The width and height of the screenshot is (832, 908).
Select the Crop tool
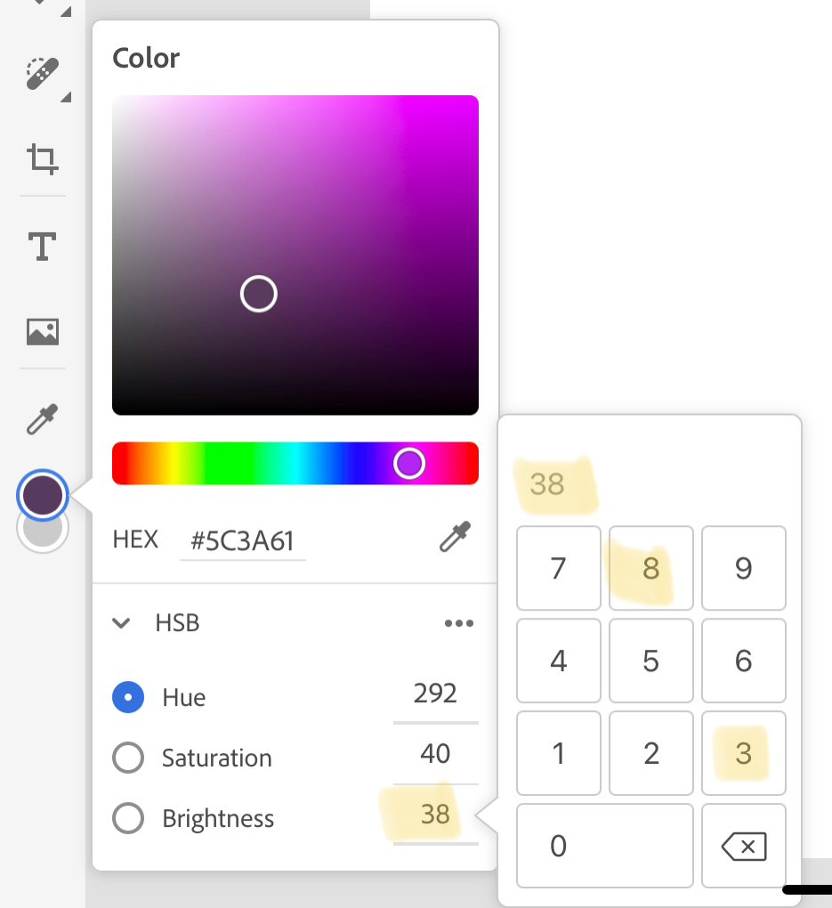click(41, 160)
